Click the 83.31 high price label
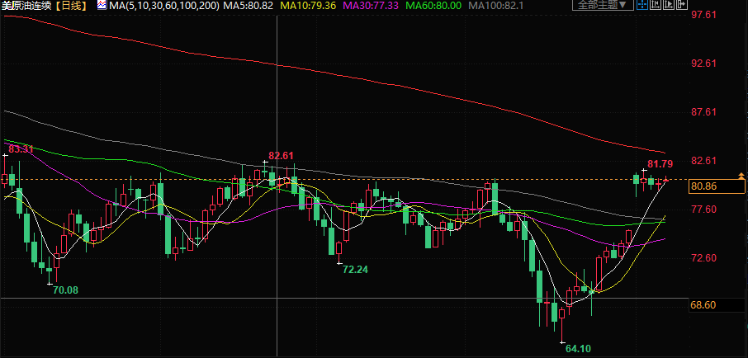Screen dimensions: 748x358 point(21,149)
